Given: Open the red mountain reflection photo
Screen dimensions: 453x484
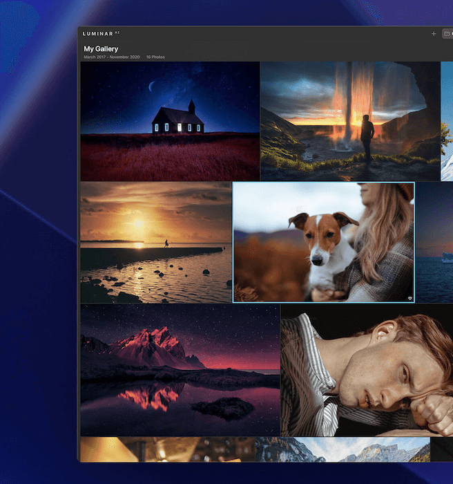Looking at the screenshot, I should tap(180, 370).
